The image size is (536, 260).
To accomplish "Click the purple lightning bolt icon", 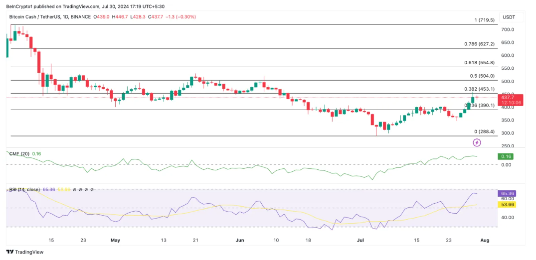I will coord(477,142).
